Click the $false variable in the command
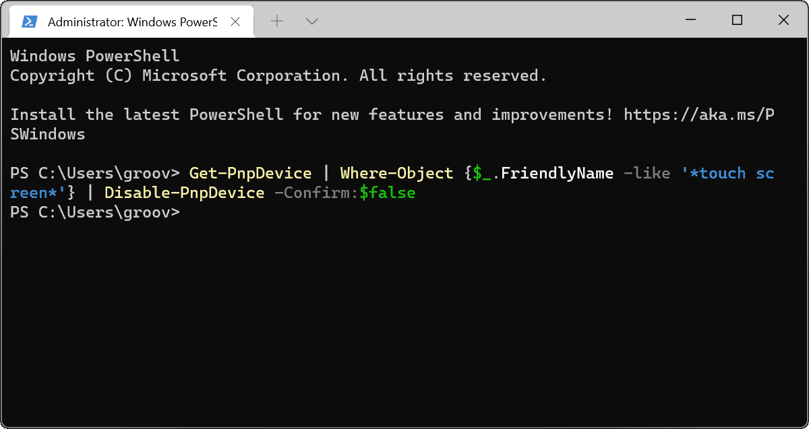 pyautogui.click(x=388, y=193)
